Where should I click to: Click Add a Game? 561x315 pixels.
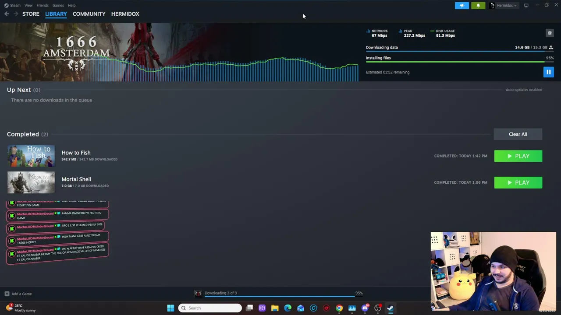[21, 294]
